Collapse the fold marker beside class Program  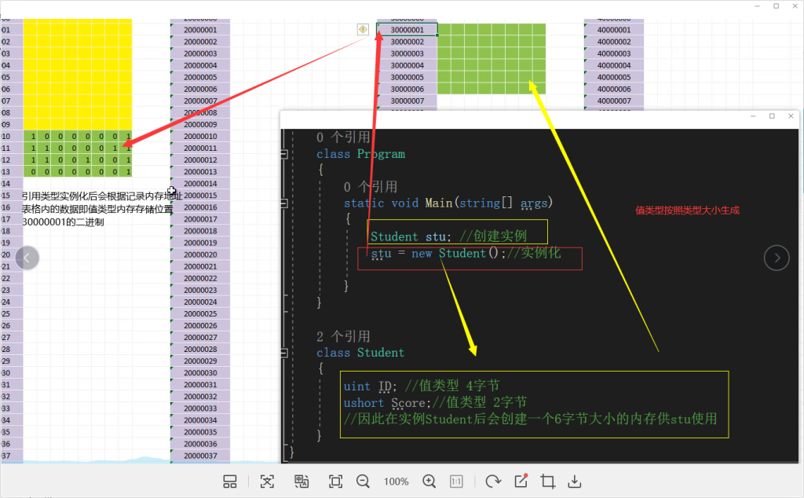point(283,154)
